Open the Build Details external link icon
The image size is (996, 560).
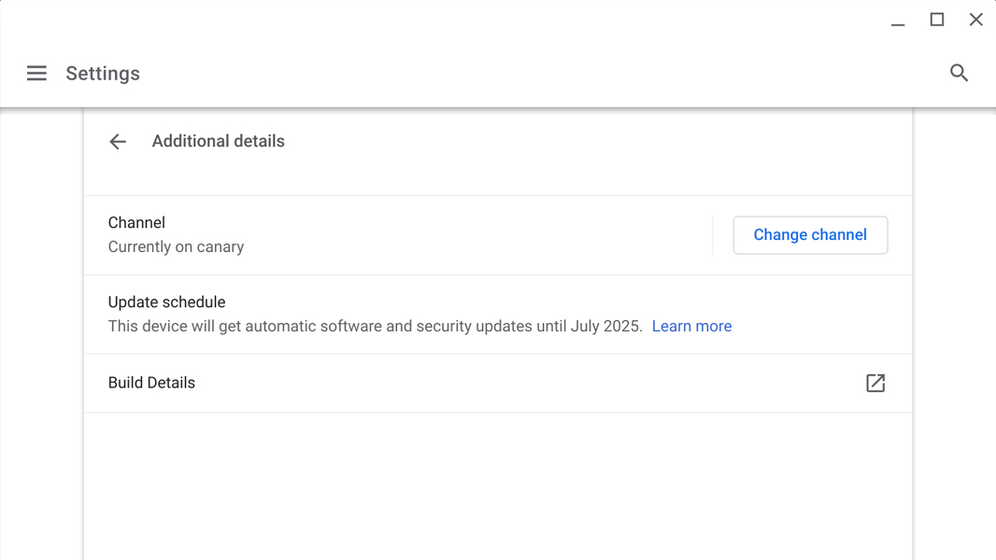(x=875, y=383)
